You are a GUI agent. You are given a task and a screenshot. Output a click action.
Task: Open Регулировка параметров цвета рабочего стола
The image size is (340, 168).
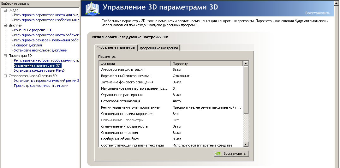click(46, 35)
